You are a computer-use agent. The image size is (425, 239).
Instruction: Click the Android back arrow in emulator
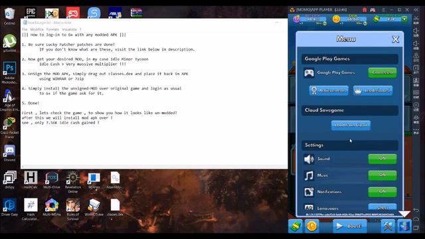(416, 210)
